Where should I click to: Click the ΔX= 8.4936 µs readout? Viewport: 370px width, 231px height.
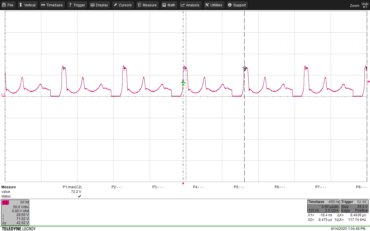[x=351, y=215]
